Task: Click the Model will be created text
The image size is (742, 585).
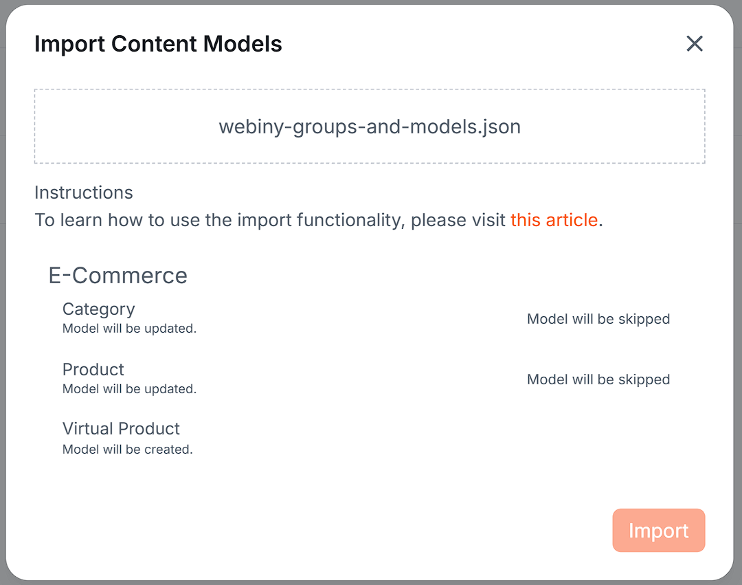Action: 127,449
